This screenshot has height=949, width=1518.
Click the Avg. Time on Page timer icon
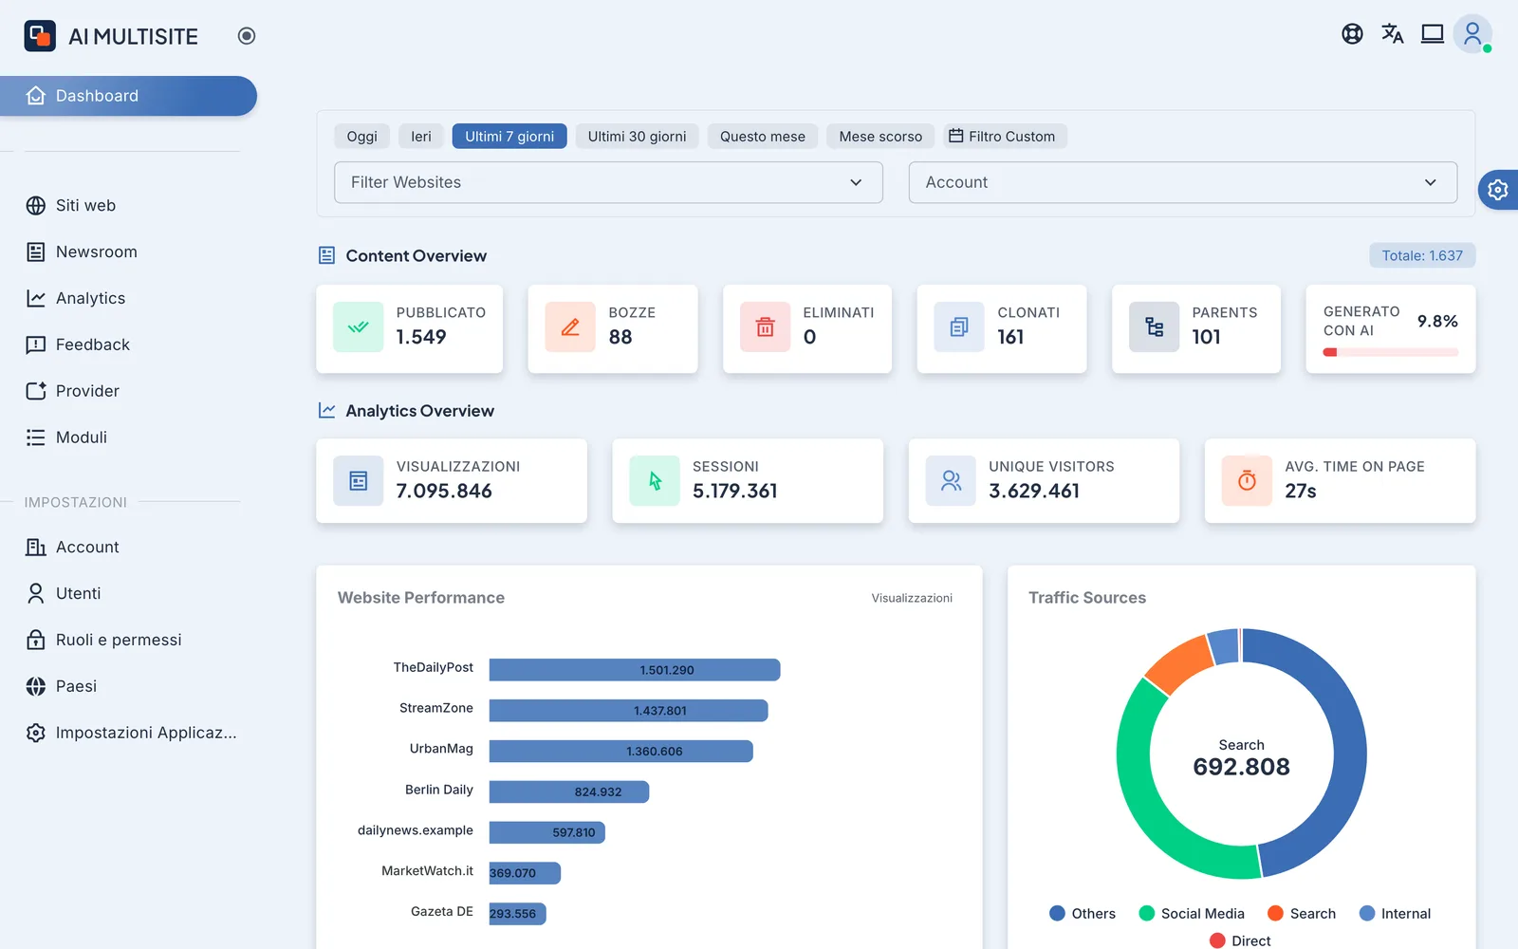click(1247, 481)
